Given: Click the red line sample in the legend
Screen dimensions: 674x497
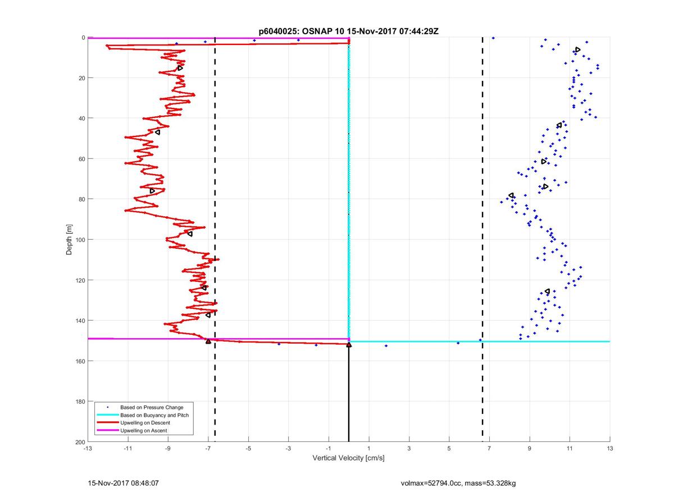Looking at the screenshot, I should [x=107, y=423].
